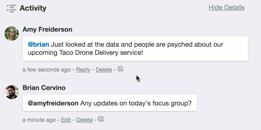Delete Brian Cervino's comment
The height and width of the screenshot is (130, 261).
point(84,120)
